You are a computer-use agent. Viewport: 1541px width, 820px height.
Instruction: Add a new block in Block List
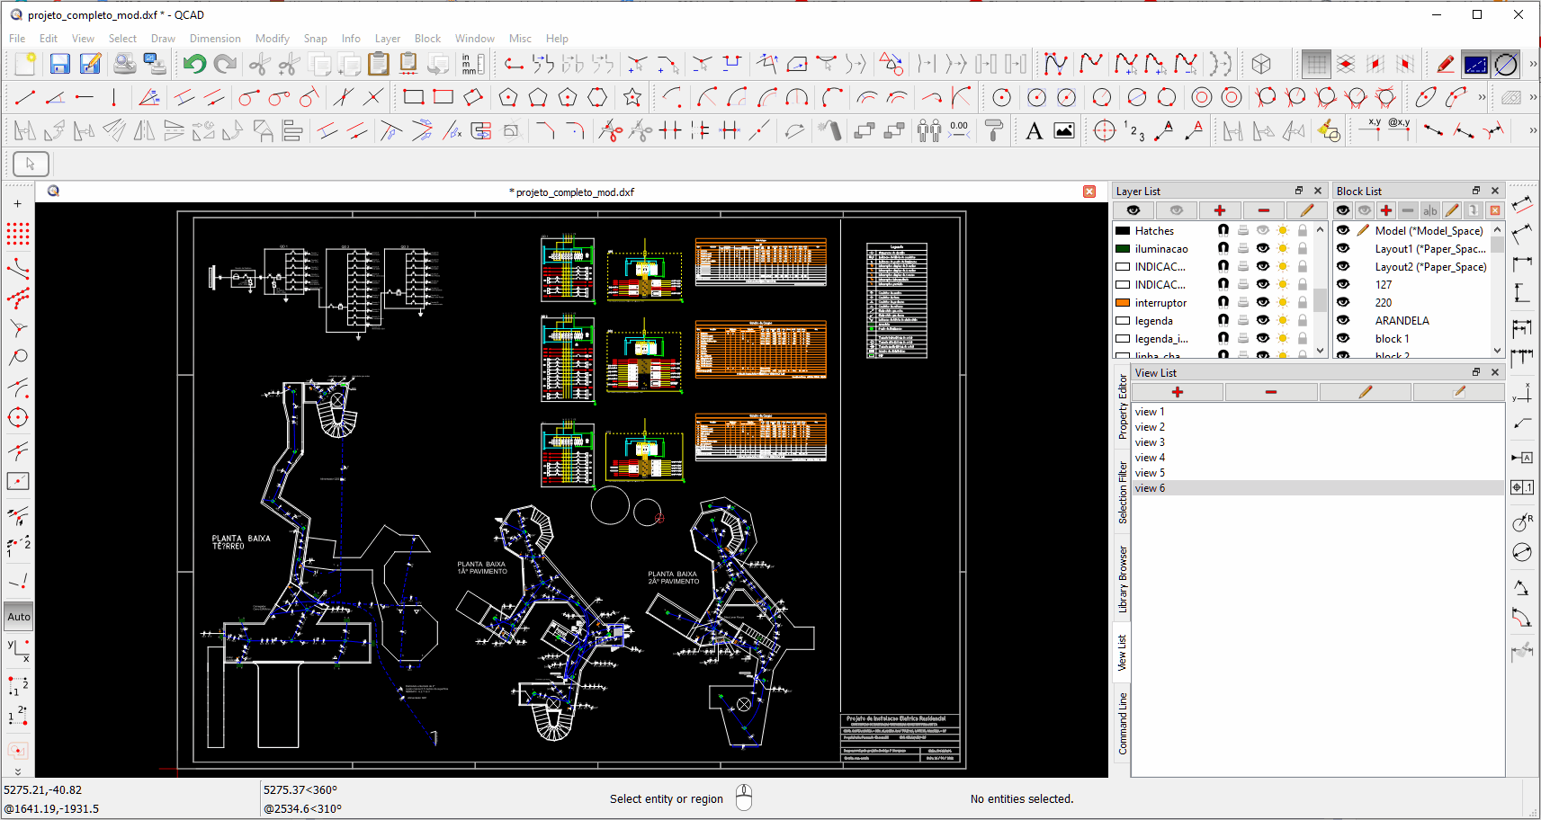1386,210
